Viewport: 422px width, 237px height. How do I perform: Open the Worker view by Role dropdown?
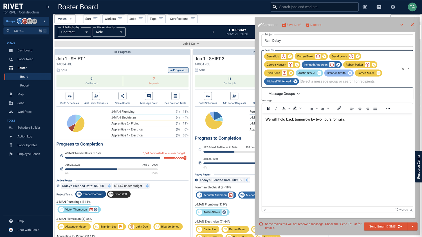(x=109, y=32)
